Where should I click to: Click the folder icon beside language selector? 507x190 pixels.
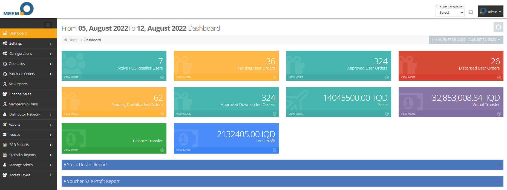[x=471, y=12]
